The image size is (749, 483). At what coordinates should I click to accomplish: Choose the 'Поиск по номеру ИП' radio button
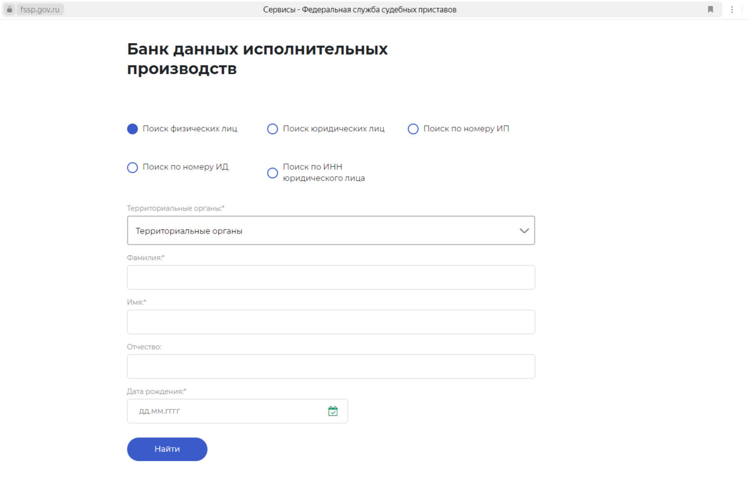pos(413,129)
